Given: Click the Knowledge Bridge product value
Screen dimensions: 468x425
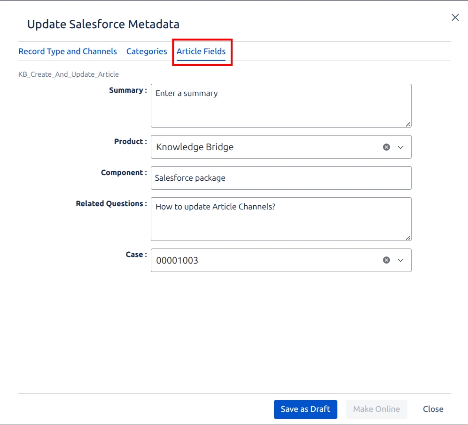Looking at the screenshot, I should (x=195, y=147).
